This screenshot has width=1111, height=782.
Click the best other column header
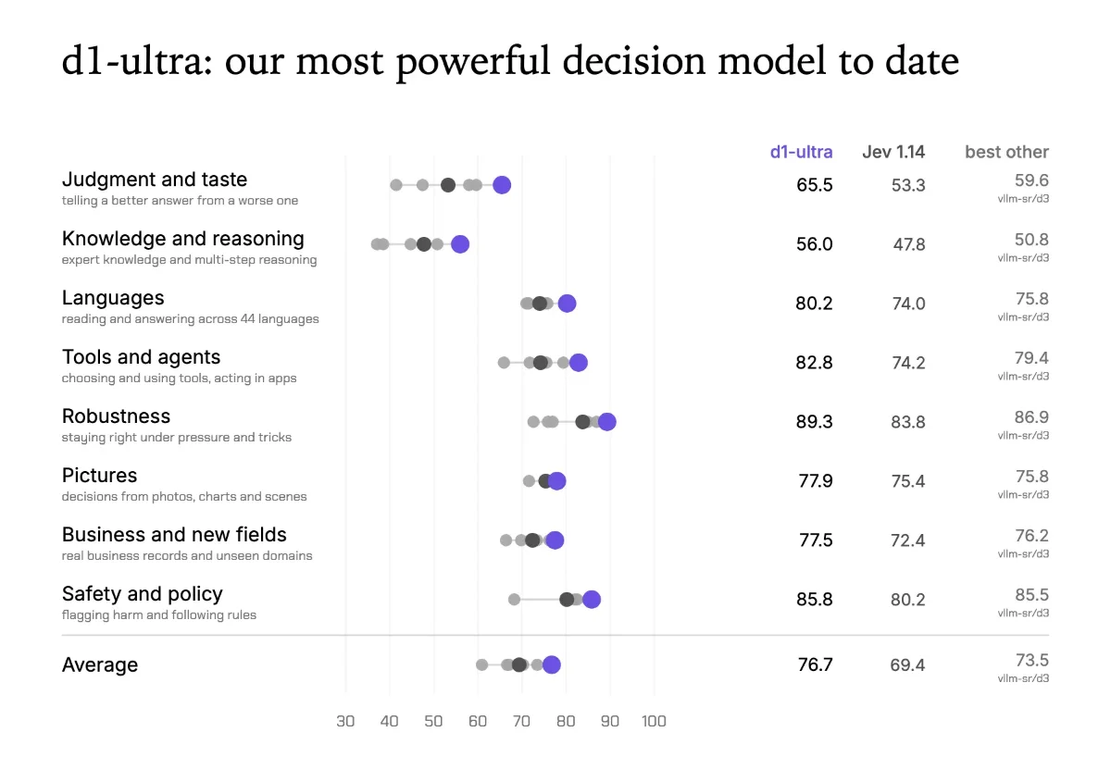coord(1007,152)
